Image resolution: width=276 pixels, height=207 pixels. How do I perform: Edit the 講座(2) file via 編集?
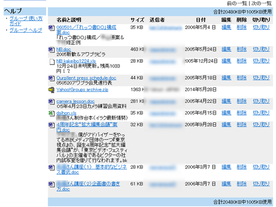(226, 184)
